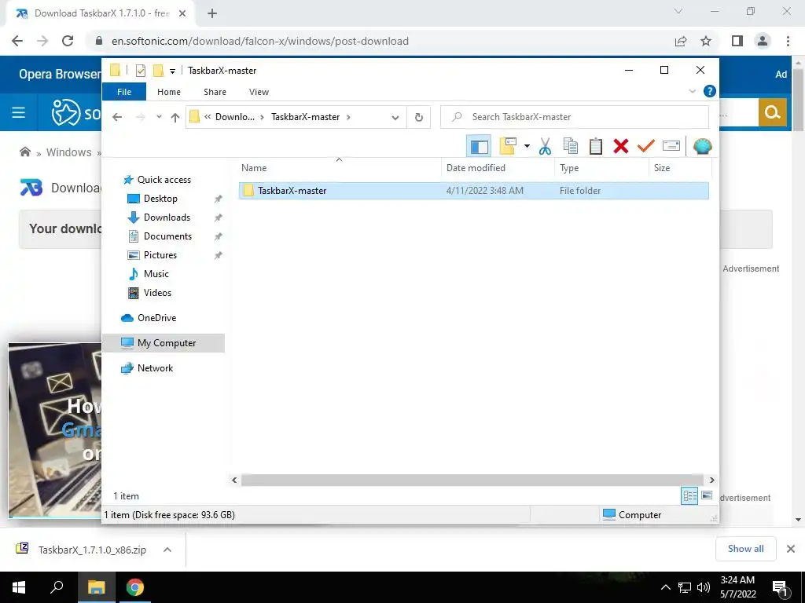The height and width of the screenshot is (603, 805).
Task: Click Downlo... breadcrumb in address bar
Action: tap(234, 117)
